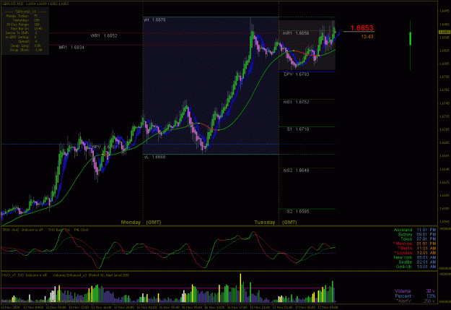
Task: Click the DPV 1.6793 daily pivot label
Action: click(297, 74)
